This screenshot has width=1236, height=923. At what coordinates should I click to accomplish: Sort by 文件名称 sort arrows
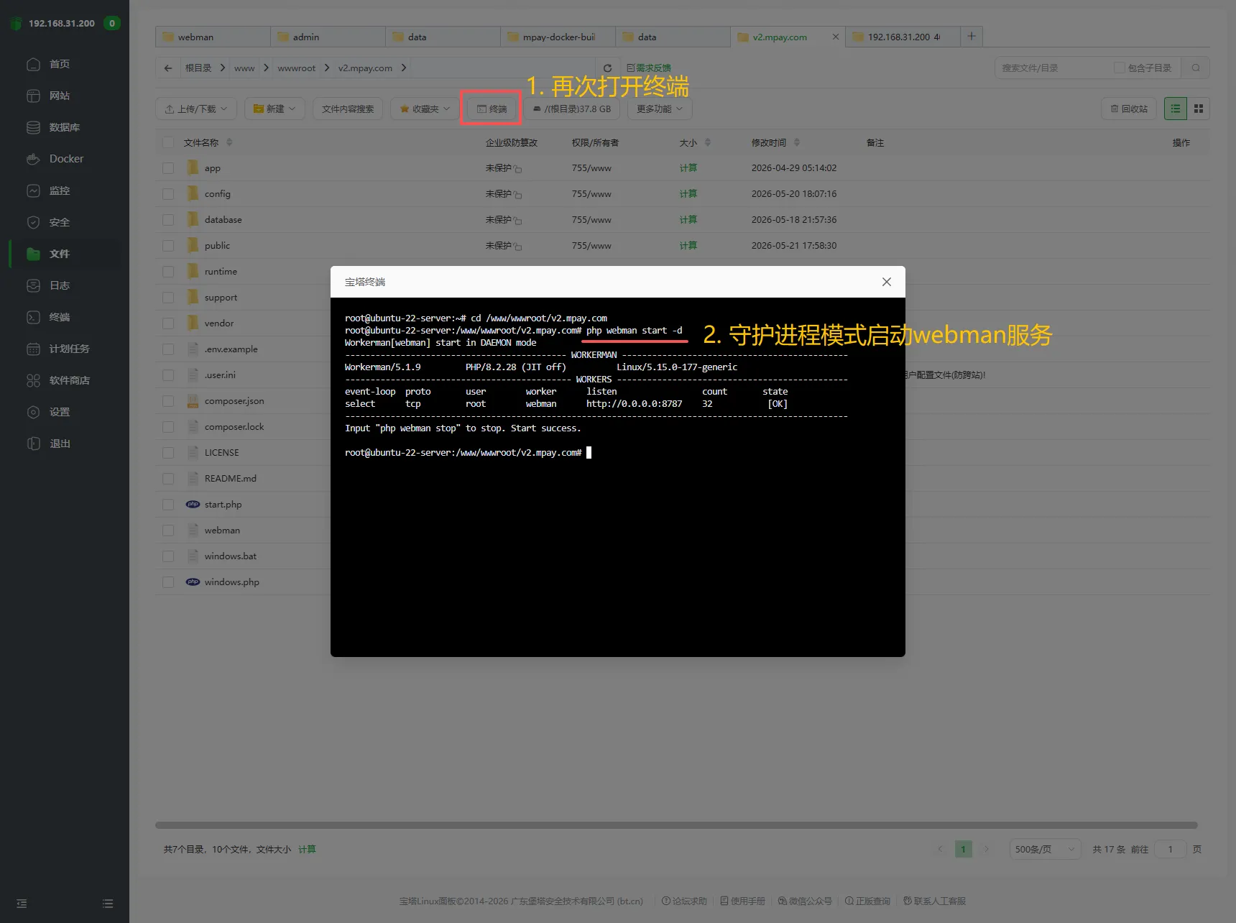pyautogui.click(x=229, y=142)
